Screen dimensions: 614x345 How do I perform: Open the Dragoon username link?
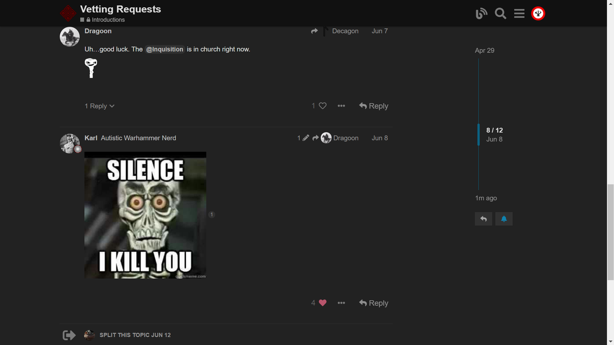(98, 31)
